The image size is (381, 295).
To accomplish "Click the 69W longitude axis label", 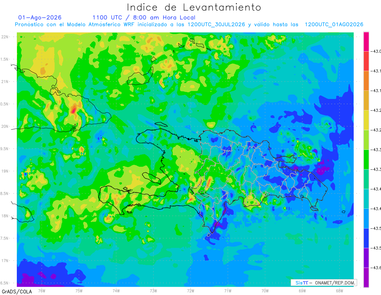I will coord(302,291).
